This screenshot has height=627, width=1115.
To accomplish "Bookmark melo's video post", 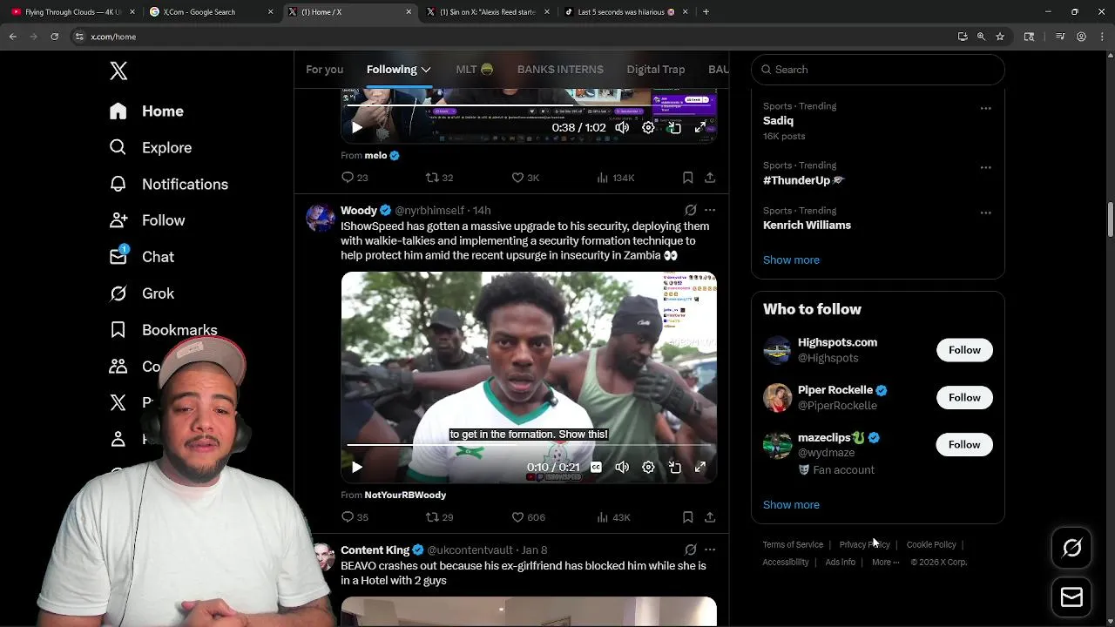I will (x=687, y=178).
